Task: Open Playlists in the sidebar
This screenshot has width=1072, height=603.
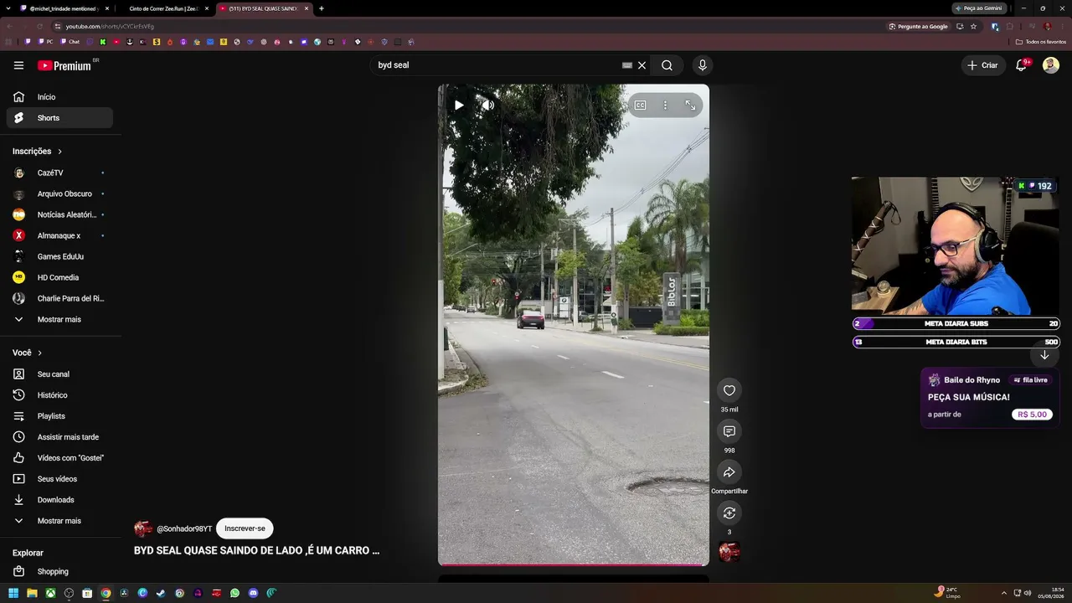Action: click(59, 416)
